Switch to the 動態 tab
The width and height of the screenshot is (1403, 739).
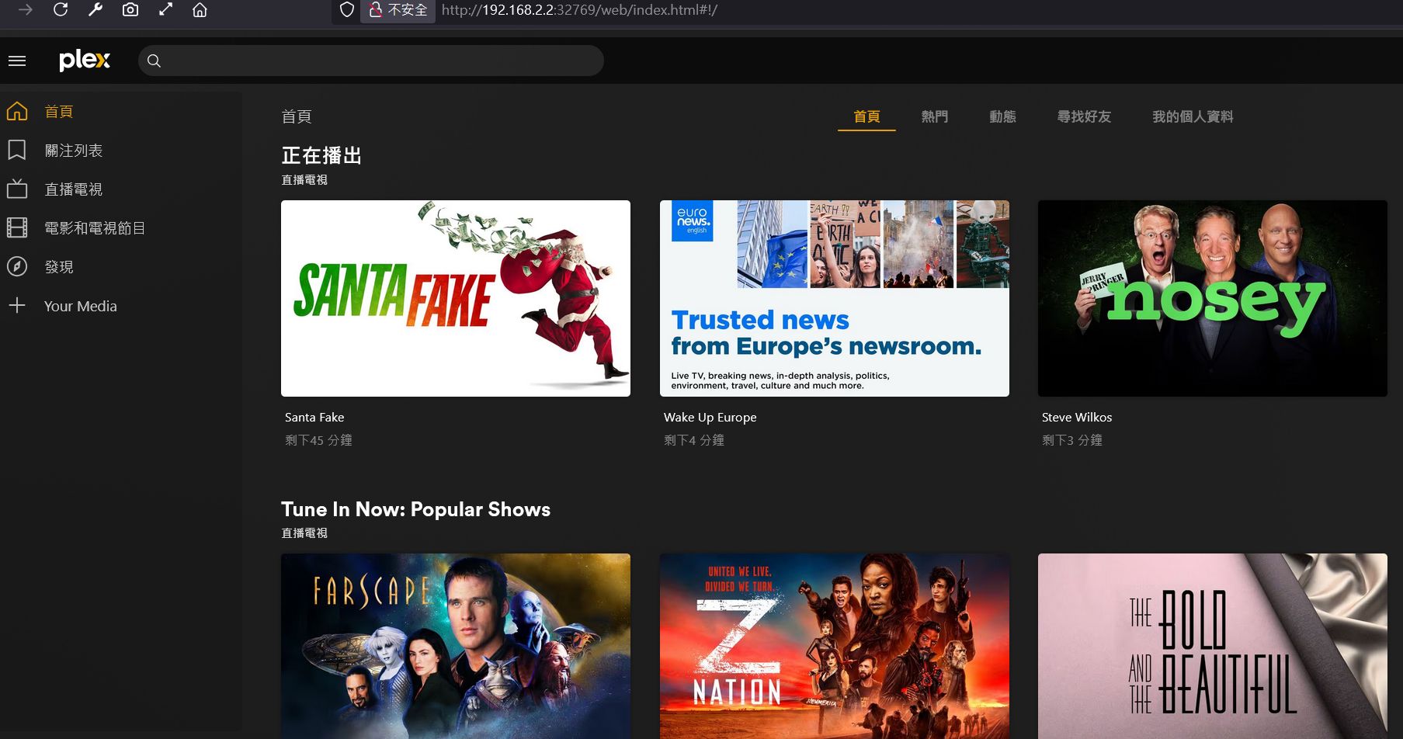1002,116
